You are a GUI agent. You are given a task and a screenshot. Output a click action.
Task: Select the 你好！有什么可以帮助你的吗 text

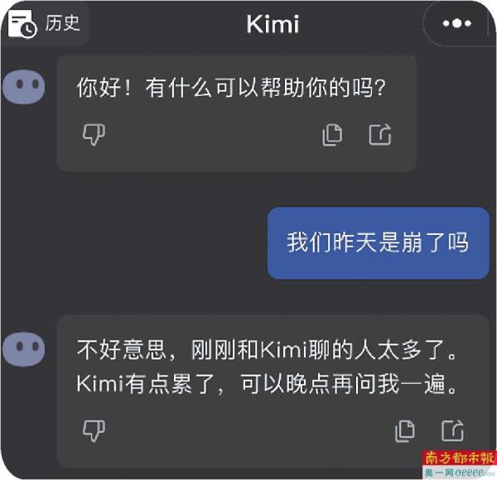coord(231,88)
